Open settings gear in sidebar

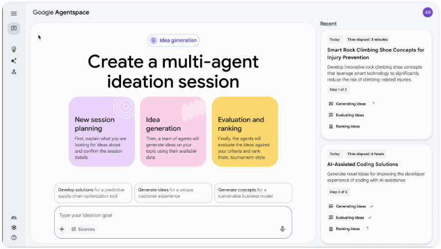pos(14,228)
